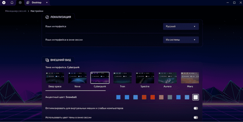243x122 pixels.
Task: Select the Aurora theme thumbnail
Action: [x=167, y=78]
